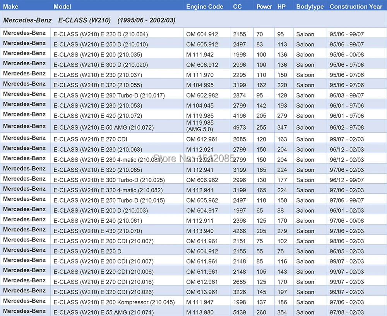This screenshot has width=387, height=316.
Task: Click CC value 4973
Action: point(240,128)
